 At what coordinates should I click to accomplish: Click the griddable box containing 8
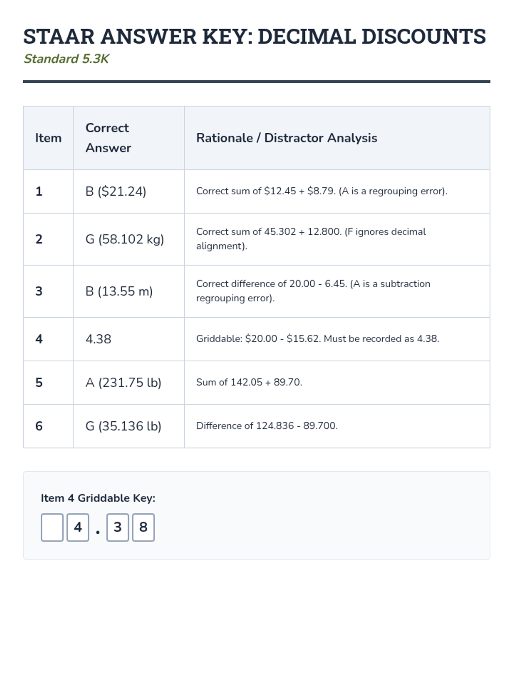click(143, 527)
